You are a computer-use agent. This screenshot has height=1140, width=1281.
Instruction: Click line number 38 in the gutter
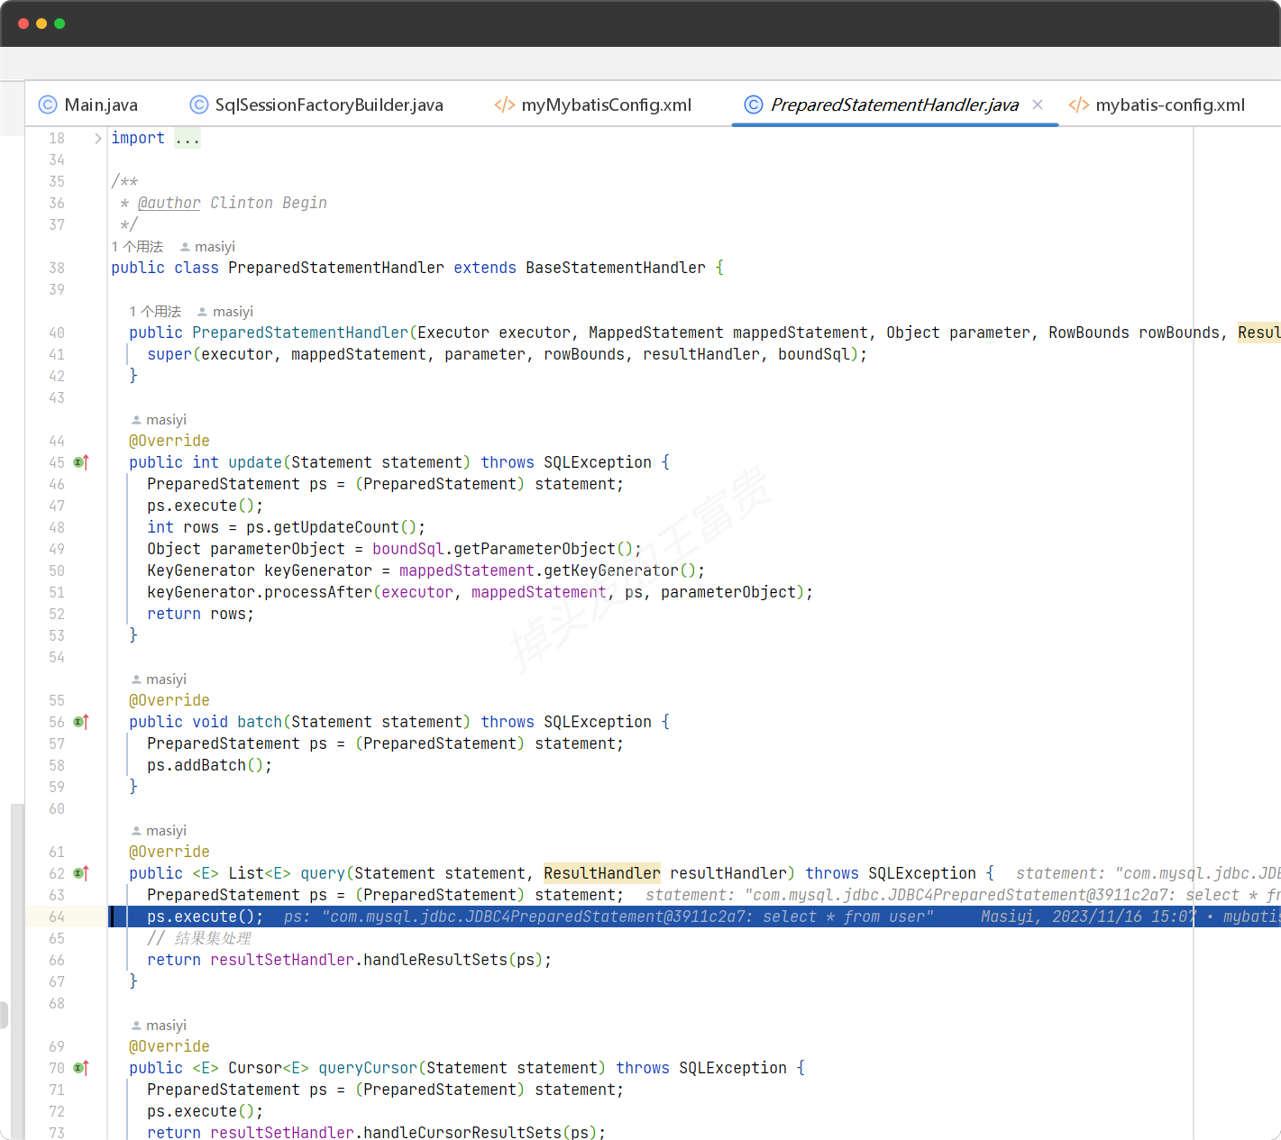tap(57, 268)
